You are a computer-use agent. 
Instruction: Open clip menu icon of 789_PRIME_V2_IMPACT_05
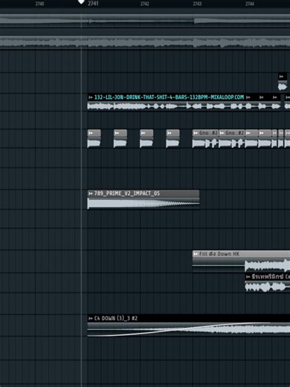[x=91, y=193]
